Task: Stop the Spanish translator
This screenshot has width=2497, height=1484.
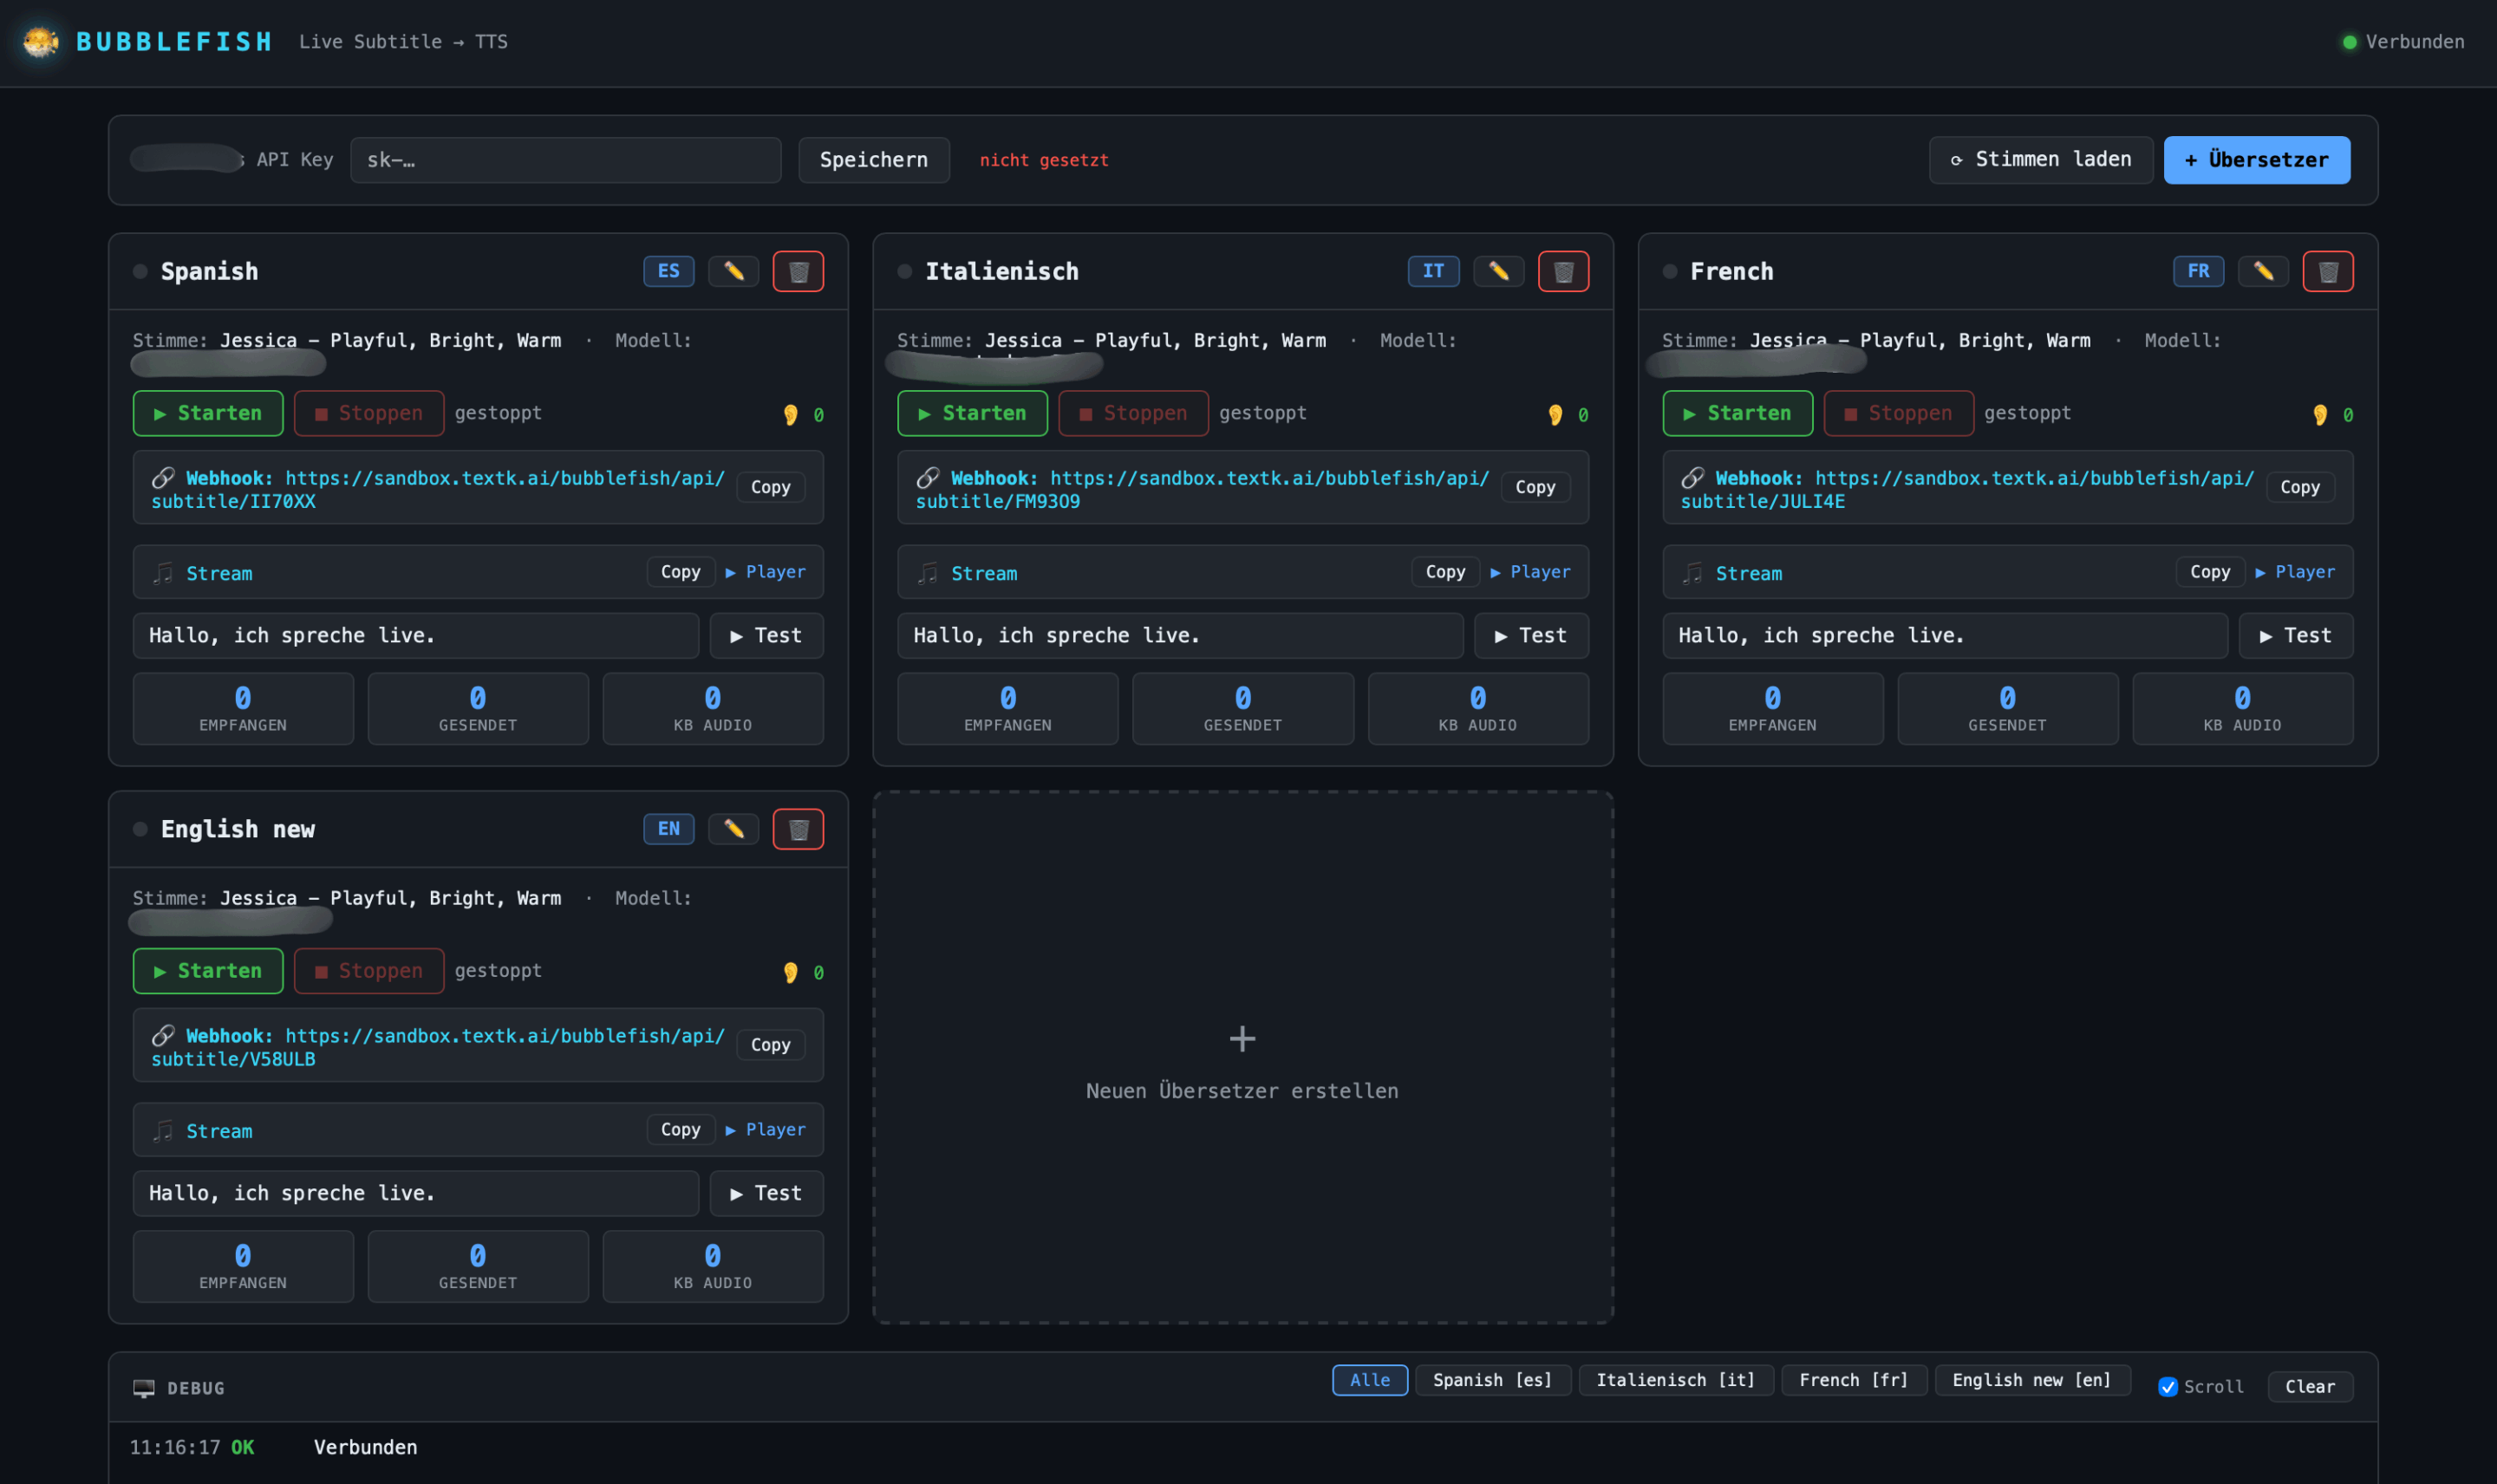Action: pyautogui.click(x=369, y=413)
